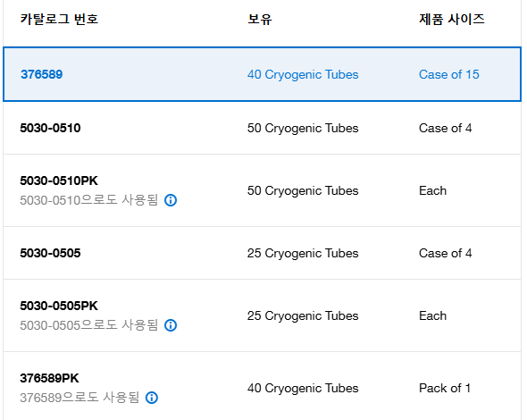Viewport: 527px width, 420px height.
Task: Select catalog number 5030-0510PK
Action: [x=59, y=181]
